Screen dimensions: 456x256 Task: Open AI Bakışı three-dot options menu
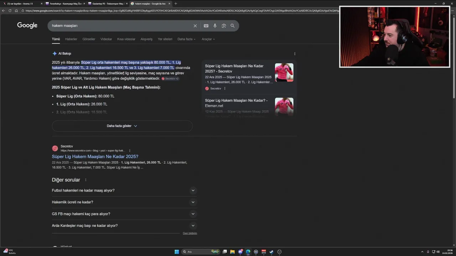[x=295, y=54]
